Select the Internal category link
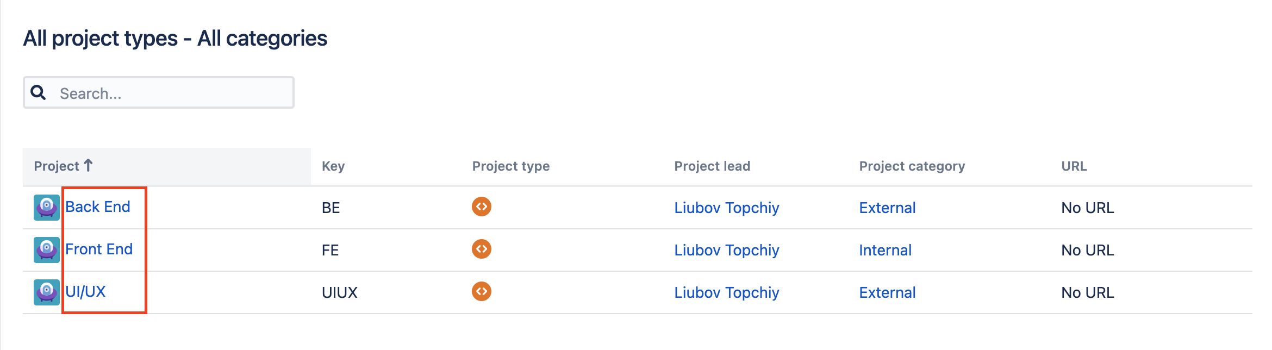 pyautogui.click(x=885, y=250)
